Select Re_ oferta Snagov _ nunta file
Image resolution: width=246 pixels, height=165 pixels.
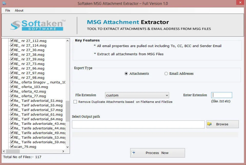[40, 82]
